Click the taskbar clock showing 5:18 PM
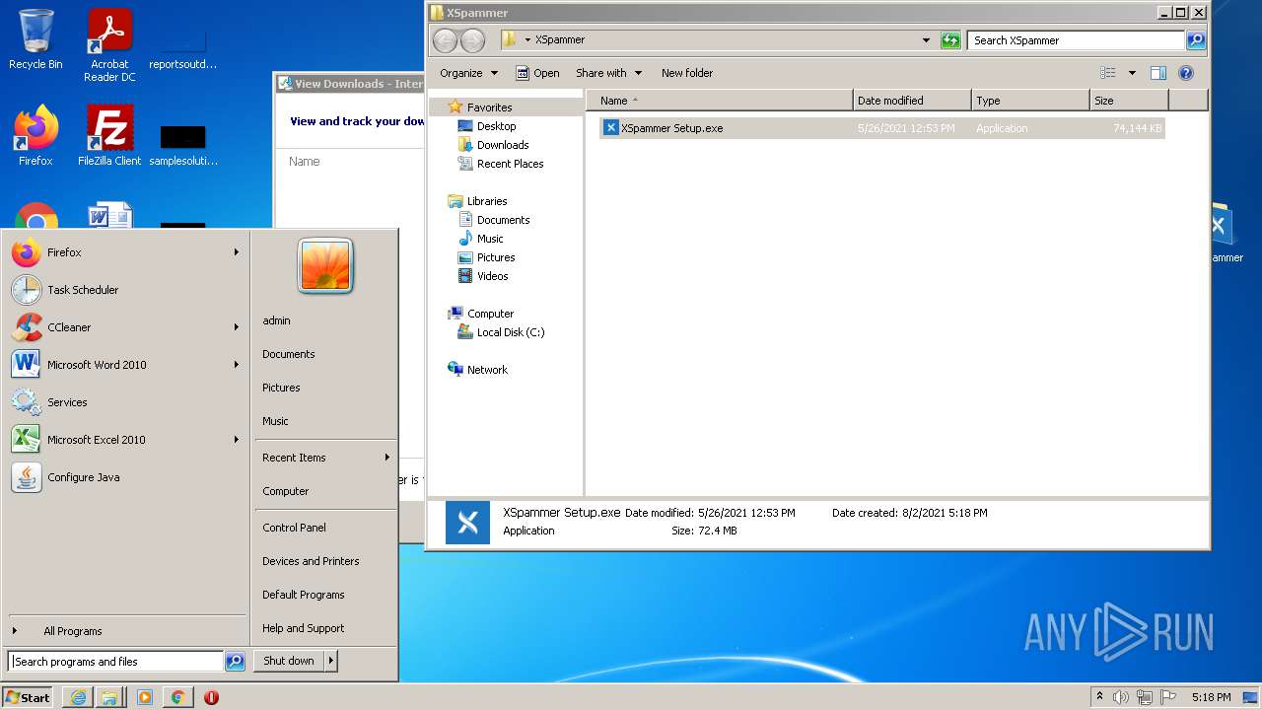Viewport: 1262px width, 710px height. click(x=1211, y=697)
